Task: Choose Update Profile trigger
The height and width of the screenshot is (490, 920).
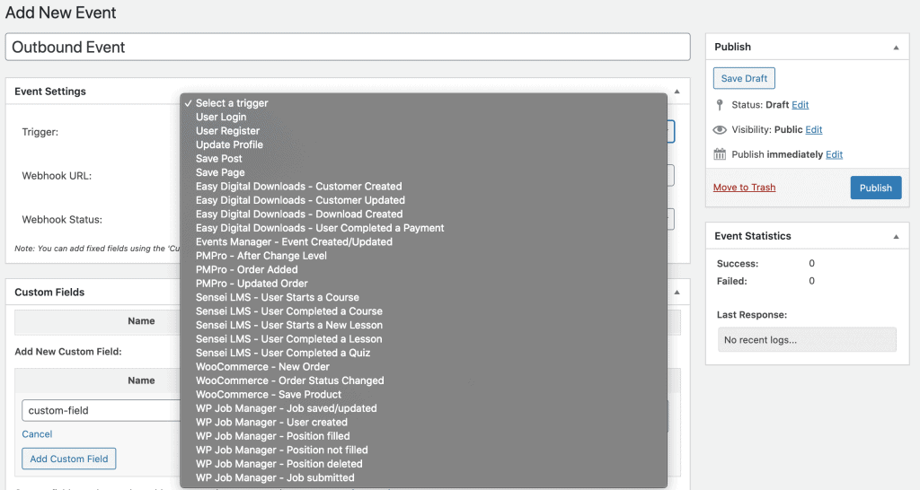Action: (423, 144)
